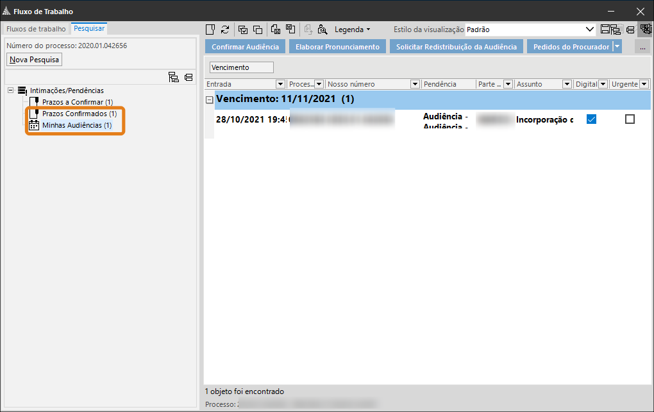
Task: Collapse the Vencimento 11/11/2021 group
Action: (x=210, y=99)
